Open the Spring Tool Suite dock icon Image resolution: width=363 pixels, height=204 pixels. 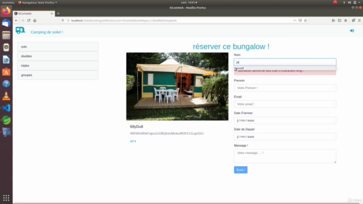(x=6, y=120)
